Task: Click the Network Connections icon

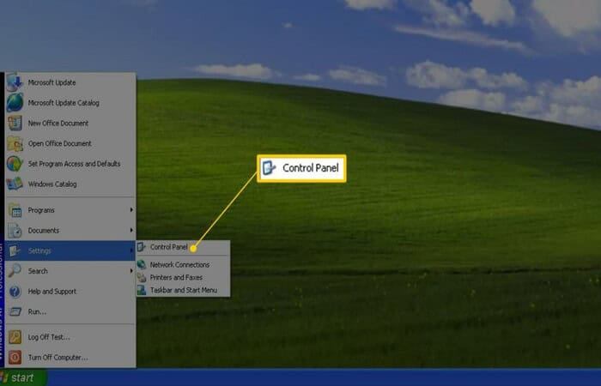Action: point(142,264)
